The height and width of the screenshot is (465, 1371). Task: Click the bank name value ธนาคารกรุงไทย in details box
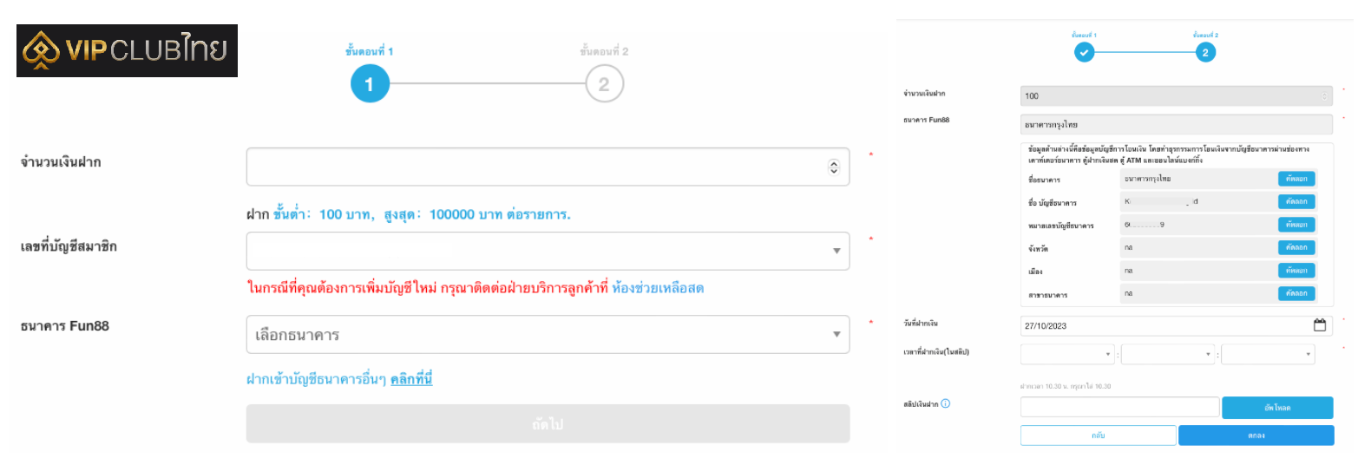(1148, 179)
